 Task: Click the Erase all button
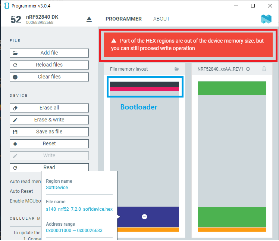[x=49, y=108]
